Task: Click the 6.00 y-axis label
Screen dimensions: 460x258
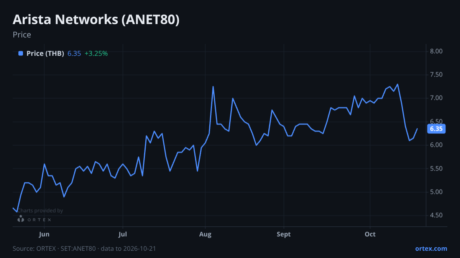Action: pyautogui.click(x=436, y=145)
